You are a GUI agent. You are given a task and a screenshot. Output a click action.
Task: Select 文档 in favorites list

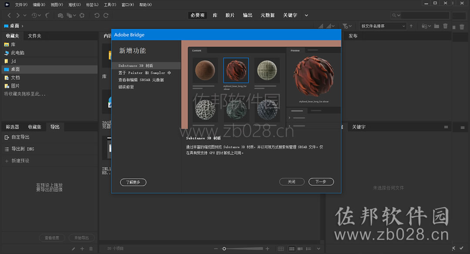point(50,77)
